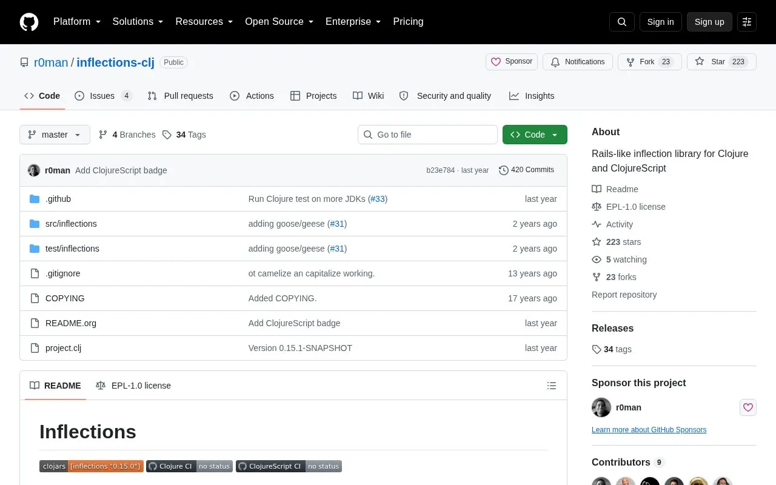Viewport: 776px width, 485px height.
Task: Select the EPL-1.0 license tab in README
Action: pyautogui.click(x=133, y=386)
